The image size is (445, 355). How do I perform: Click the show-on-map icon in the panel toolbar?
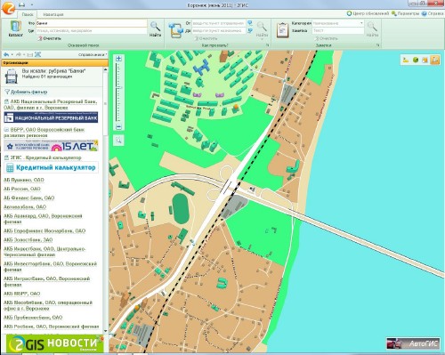pos(37,54)
